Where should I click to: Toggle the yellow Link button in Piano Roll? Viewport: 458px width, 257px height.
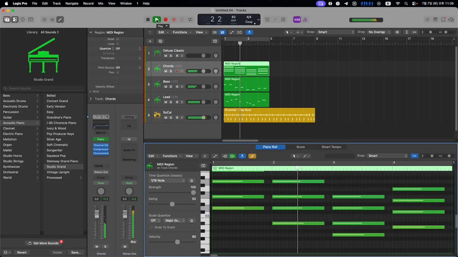252,156
